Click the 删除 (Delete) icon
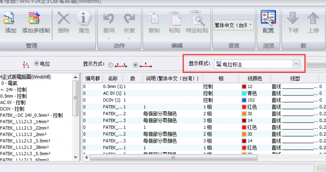The width and height of the screenshot is (326, 172). pyautogui.click(x=64, y=18)
